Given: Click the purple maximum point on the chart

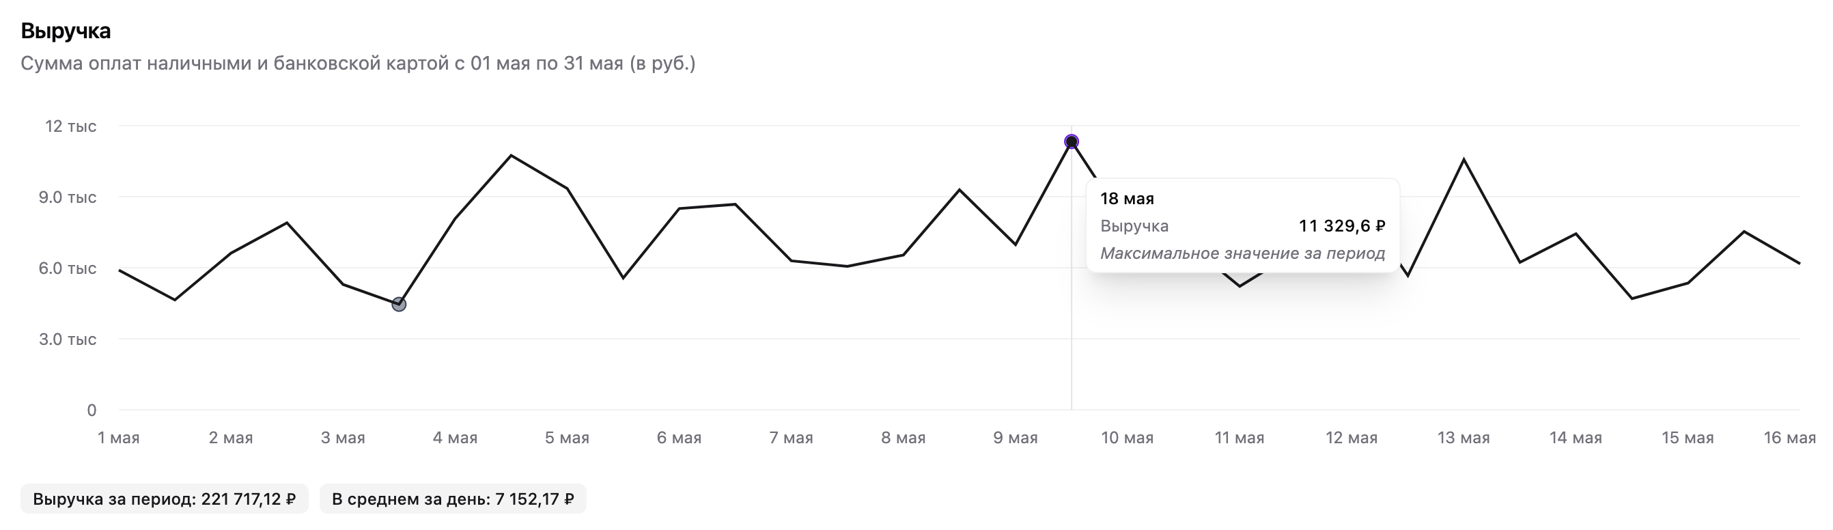Looking at the screenshot, I should [x=1071, y=142].
